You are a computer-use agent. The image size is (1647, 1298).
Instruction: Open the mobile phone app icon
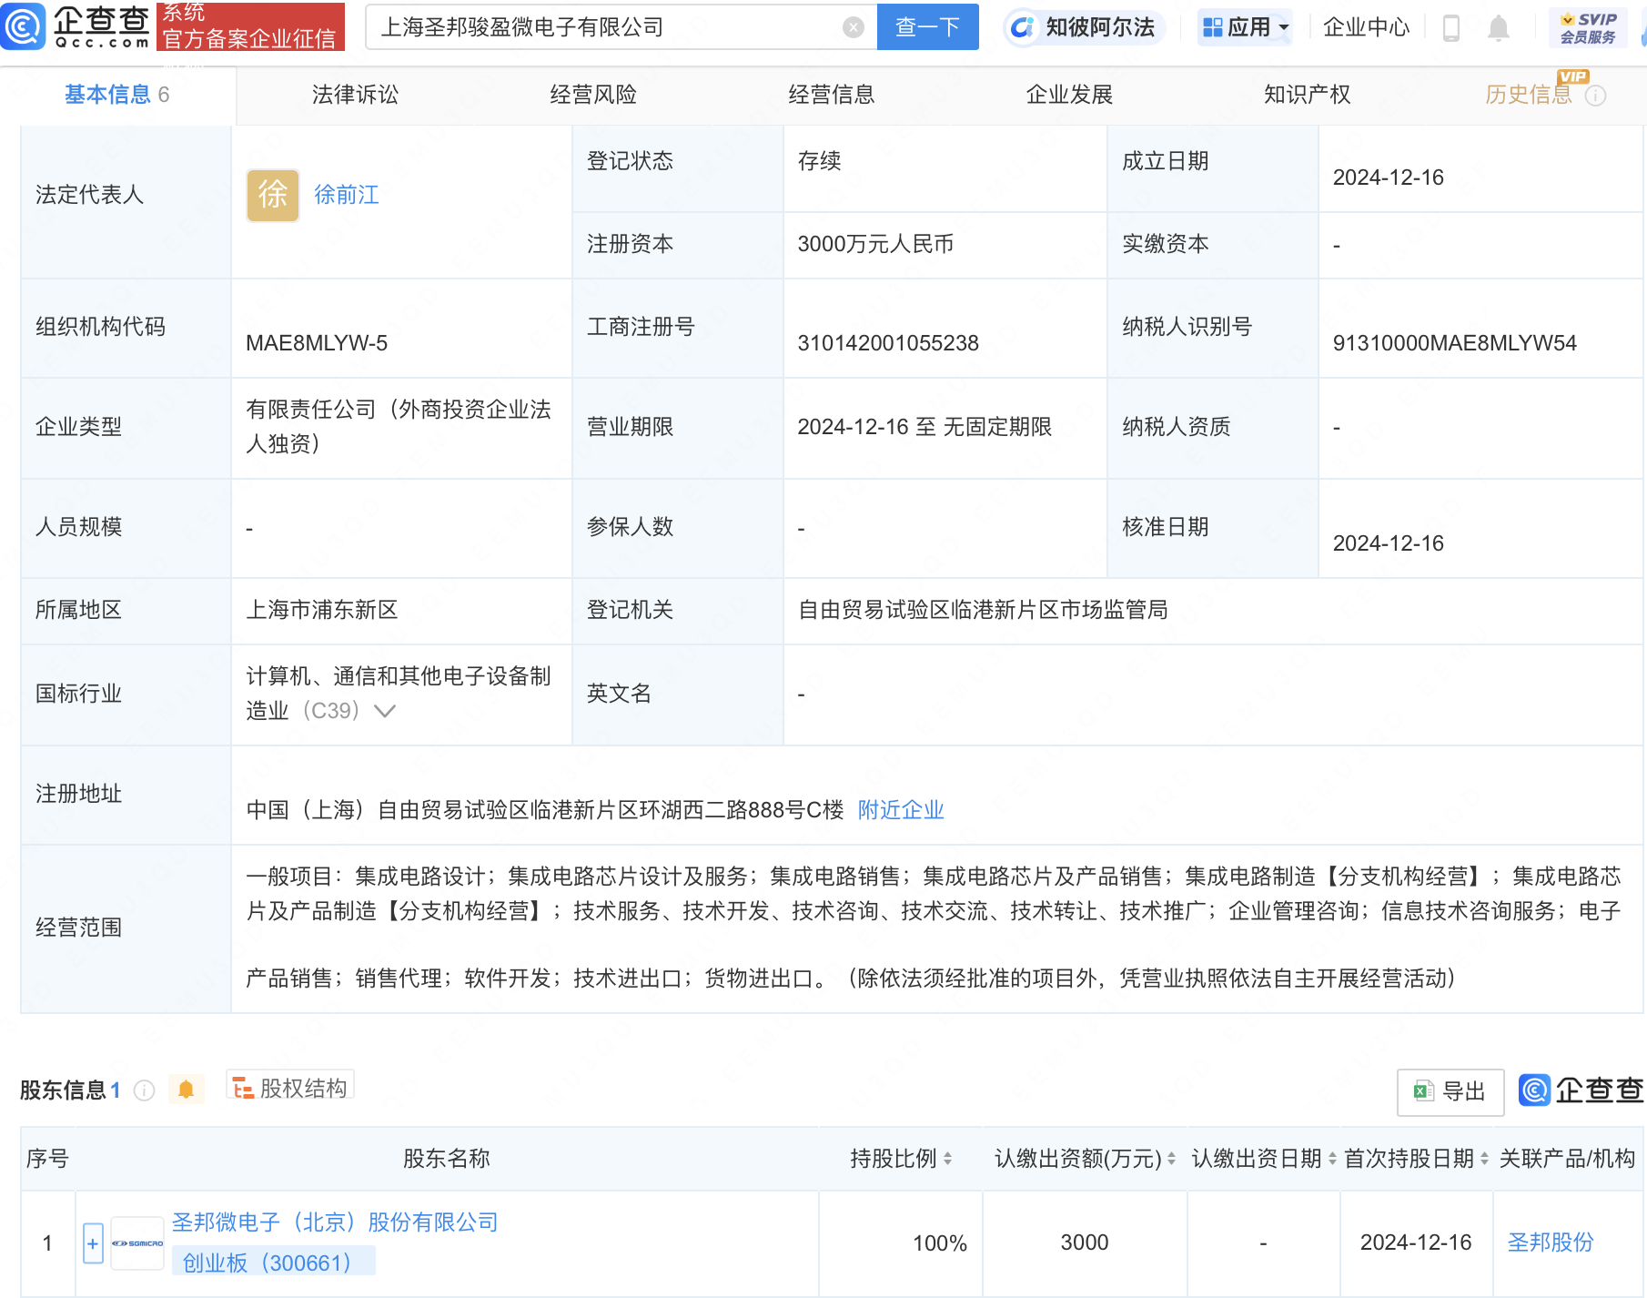click(x=1451, y=28)
